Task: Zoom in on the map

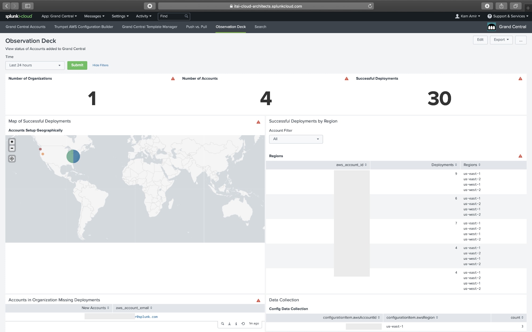Action: point(12,142)
